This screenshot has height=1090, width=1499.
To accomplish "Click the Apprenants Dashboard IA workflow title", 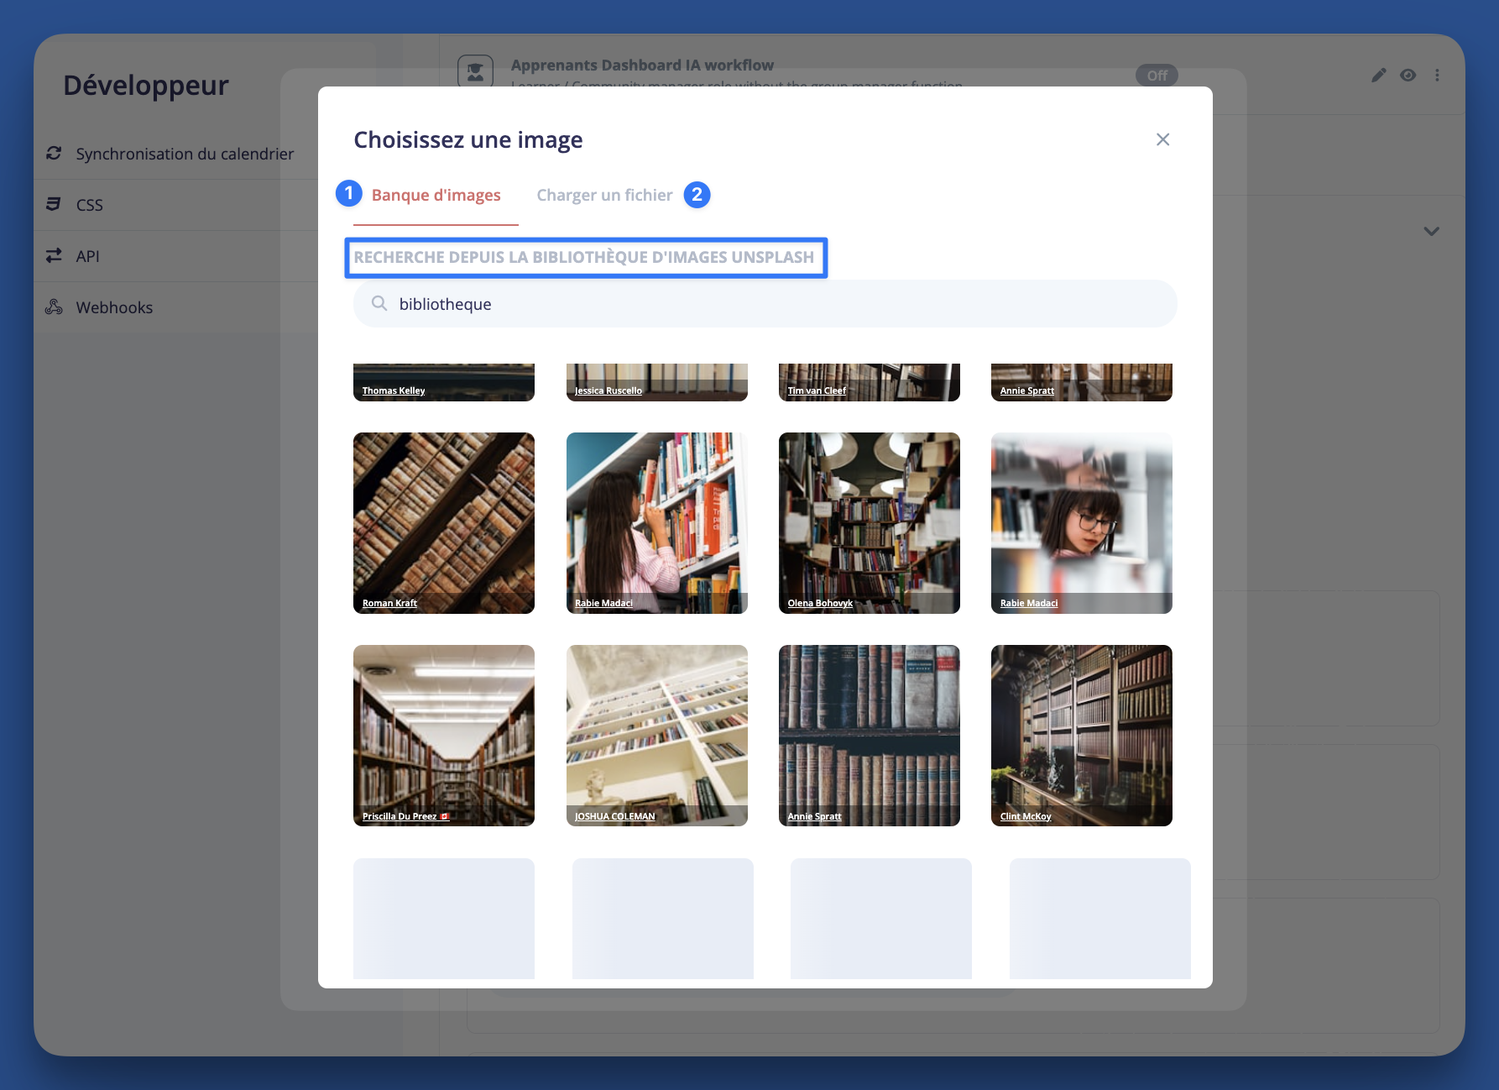I will coord(642,65).
